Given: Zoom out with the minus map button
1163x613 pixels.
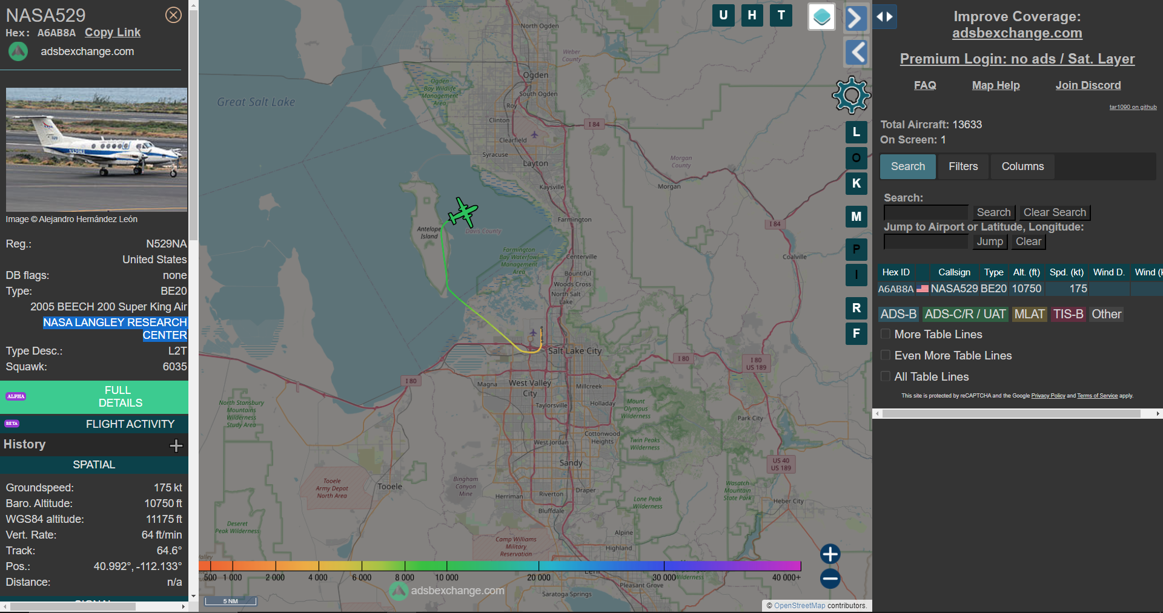Looking at the screenshot, I should [830, 579].
